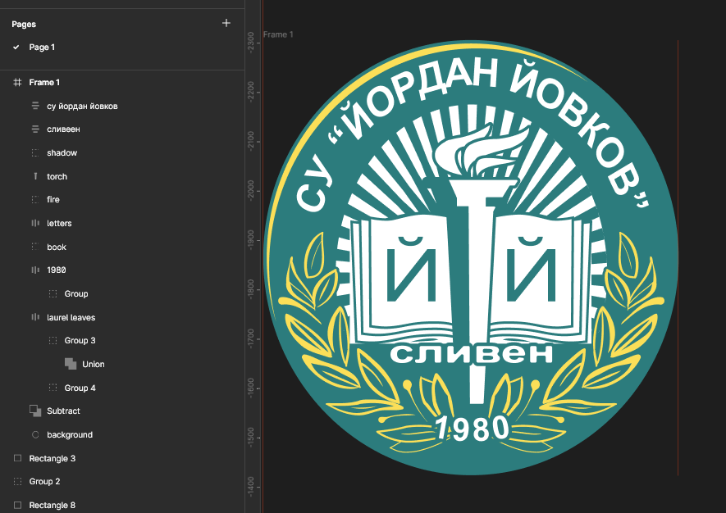Select the Subtract layer name
Image resolution: width=726 pixels, height=513 pixels.
tap(63, 411)
